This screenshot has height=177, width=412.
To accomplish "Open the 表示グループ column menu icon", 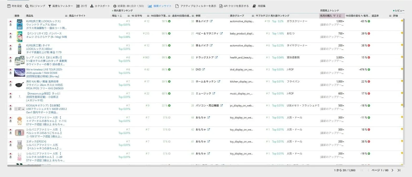I will point(253,16).
